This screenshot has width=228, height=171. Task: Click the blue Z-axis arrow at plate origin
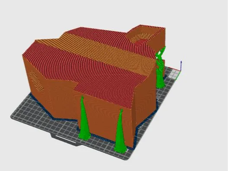tap(181, 66)
